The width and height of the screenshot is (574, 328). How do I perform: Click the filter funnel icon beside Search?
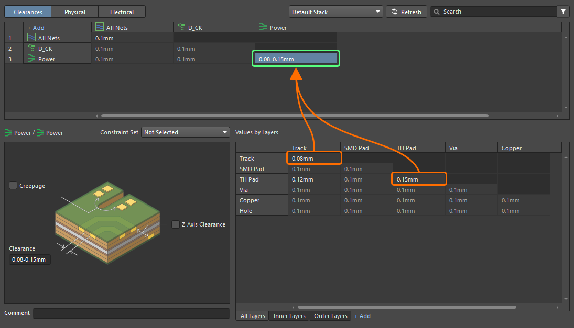coord(564,12)
